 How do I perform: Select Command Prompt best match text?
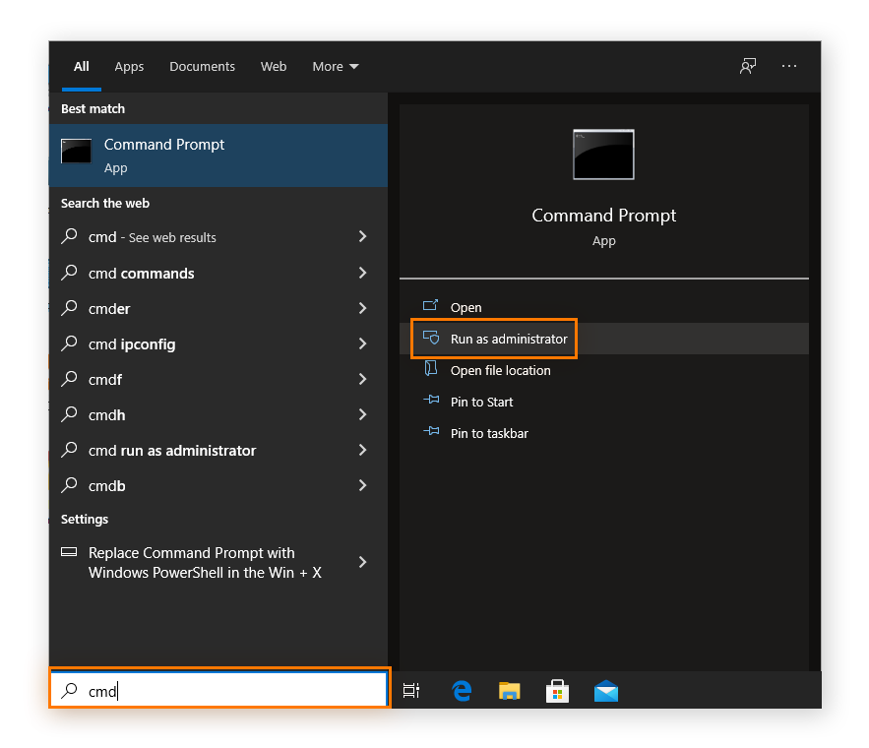pyautogui.click(x=164, y=145)
